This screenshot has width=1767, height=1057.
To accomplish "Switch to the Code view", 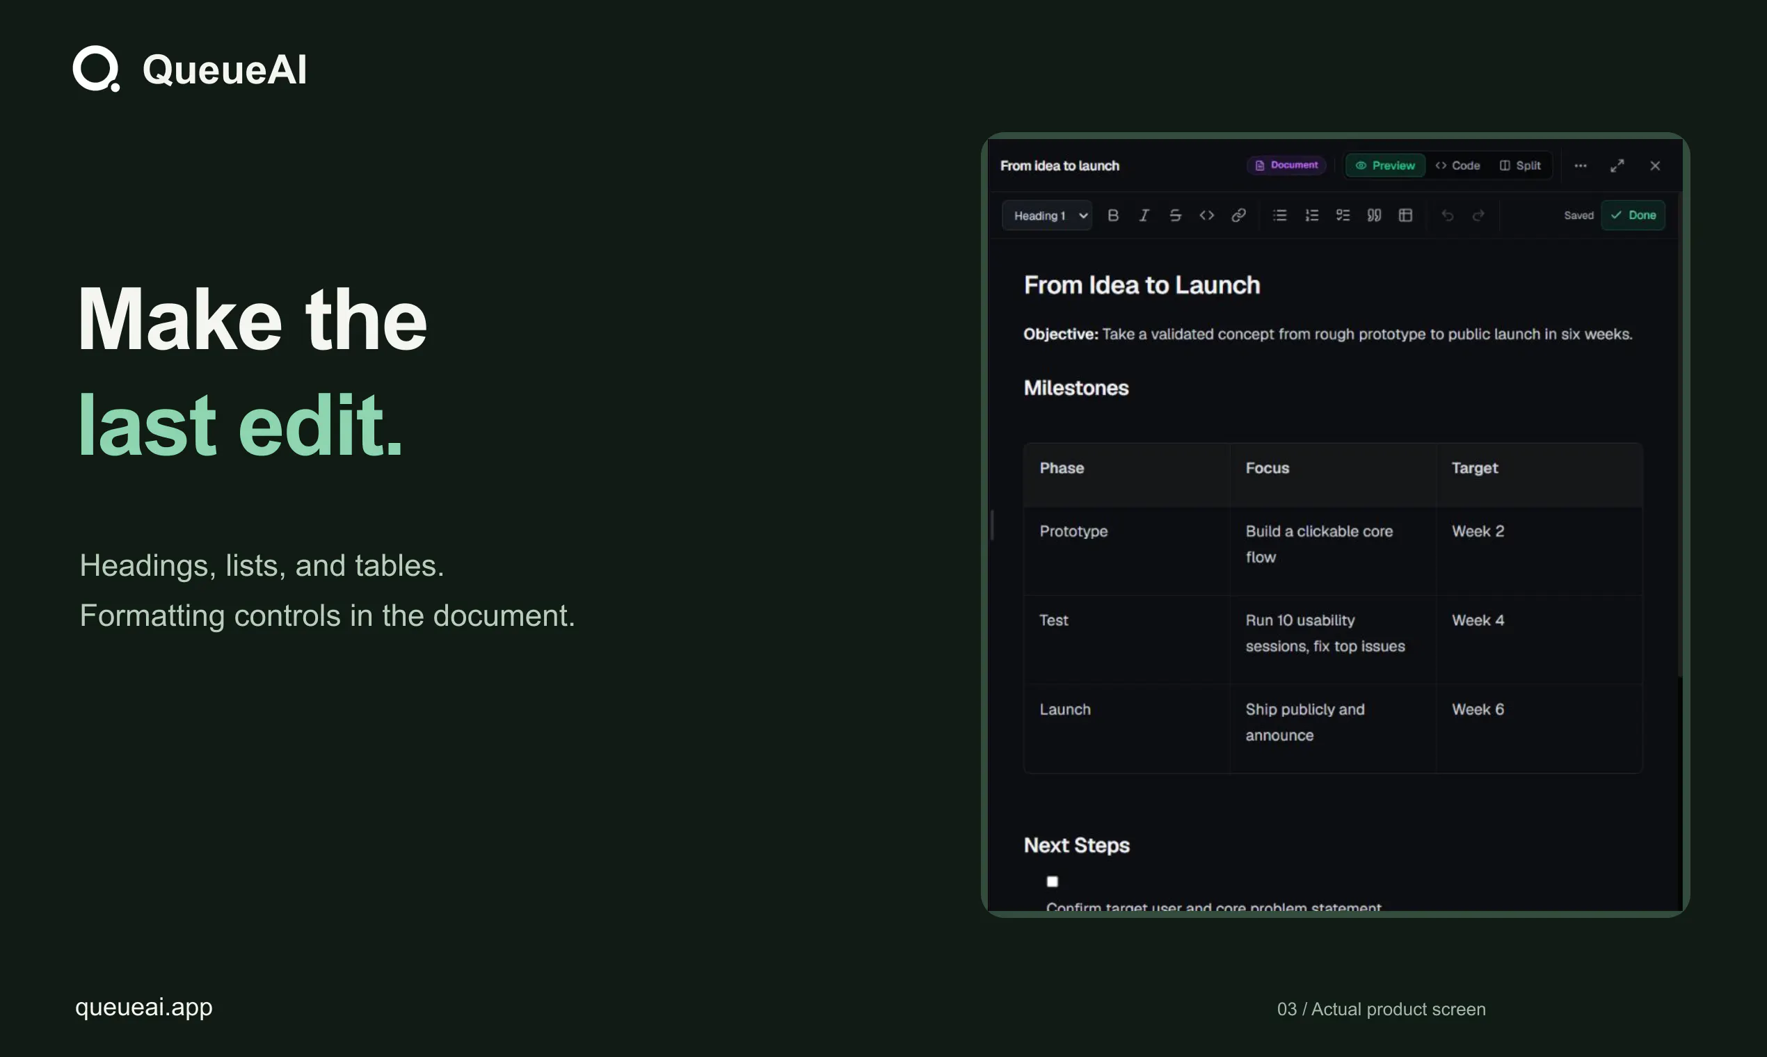I will (x=1458, y=166).
